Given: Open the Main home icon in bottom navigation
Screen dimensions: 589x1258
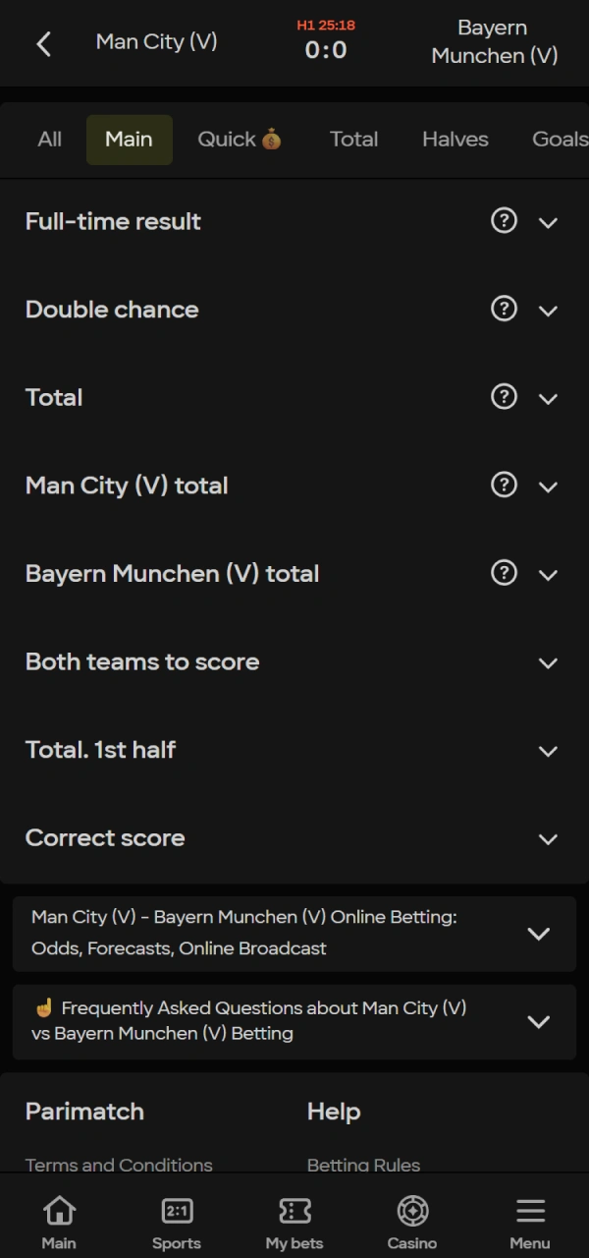Looking at the screenshot, I should (x=59, y=1219).
